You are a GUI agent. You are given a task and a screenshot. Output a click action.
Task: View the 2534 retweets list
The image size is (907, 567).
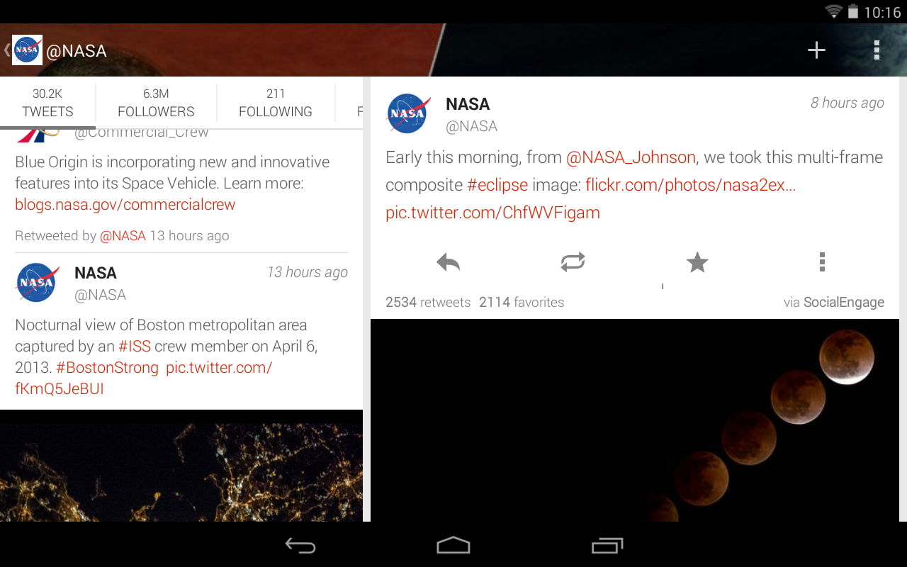pos(428,303)
